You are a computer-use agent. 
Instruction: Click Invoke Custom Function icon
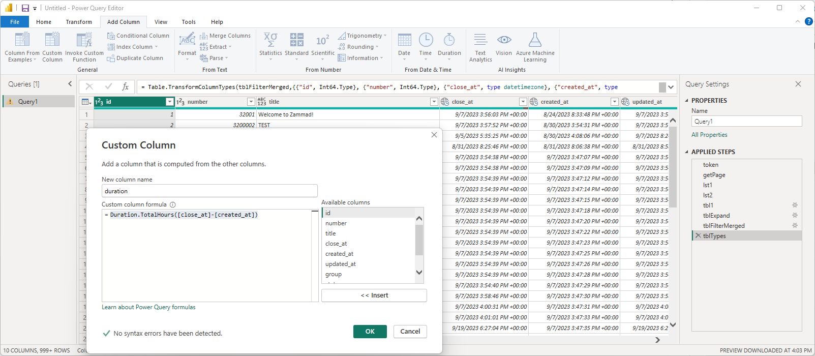point(84,40)
